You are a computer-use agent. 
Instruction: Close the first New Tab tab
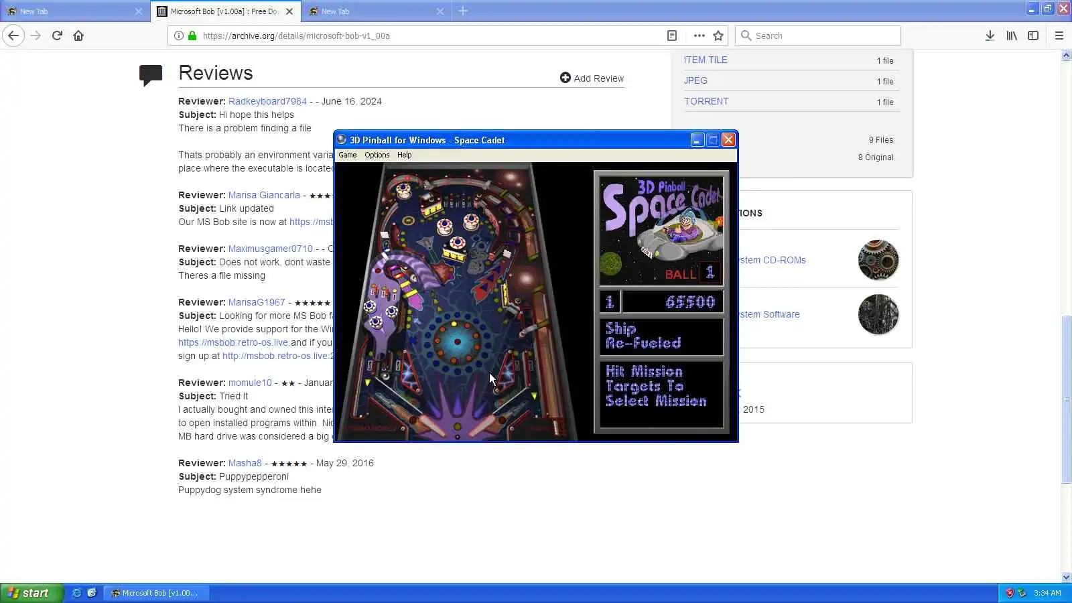click(x=139, y=11)
